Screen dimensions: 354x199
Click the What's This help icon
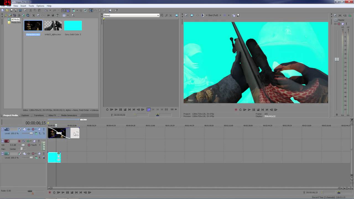pyautogui.click(x=116, y=10)
